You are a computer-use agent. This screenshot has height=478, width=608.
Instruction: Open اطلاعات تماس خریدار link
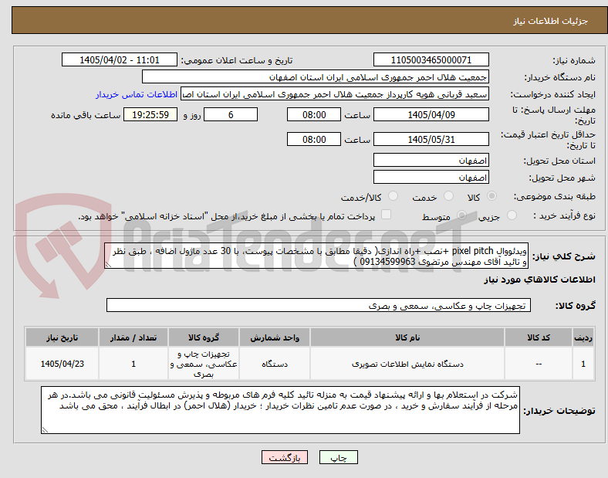137,94
